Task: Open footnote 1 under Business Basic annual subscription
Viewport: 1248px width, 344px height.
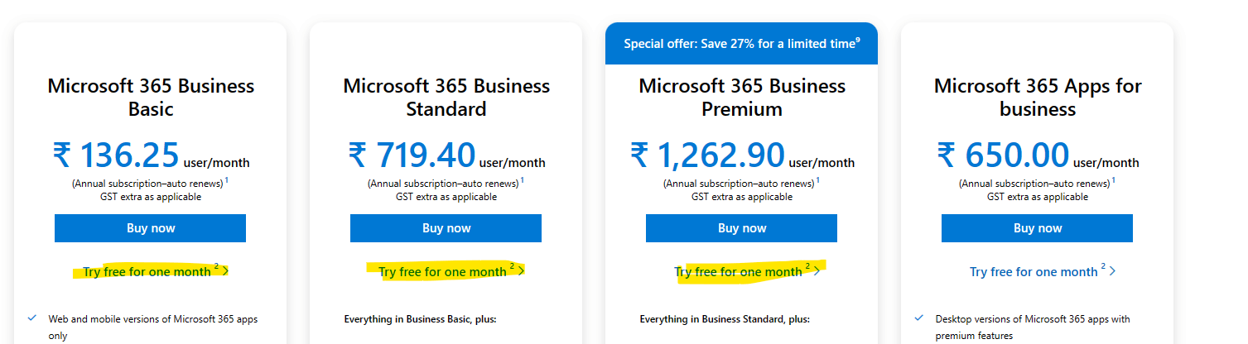Action: (x=227, y=180)
